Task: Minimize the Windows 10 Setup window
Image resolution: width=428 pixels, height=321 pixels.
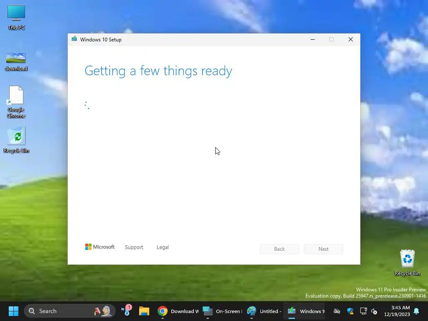Action: pos(313,39)
